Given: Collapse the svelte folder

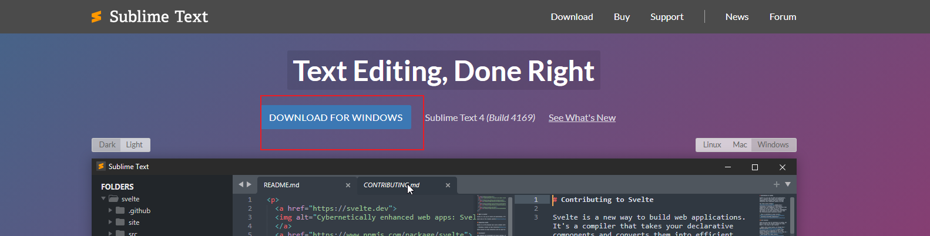Looking at the screenshot, I should click(x=103, y=198).
